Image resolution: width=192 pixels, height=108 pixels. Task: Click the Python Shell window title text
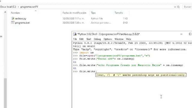tap(109, 34)
